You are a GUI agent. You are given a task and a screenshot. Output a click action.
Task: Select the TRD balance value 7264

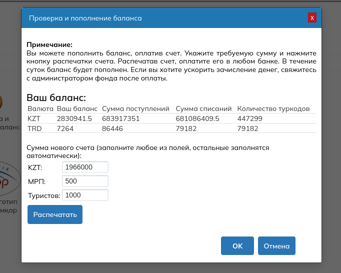(x=66, y=128)
